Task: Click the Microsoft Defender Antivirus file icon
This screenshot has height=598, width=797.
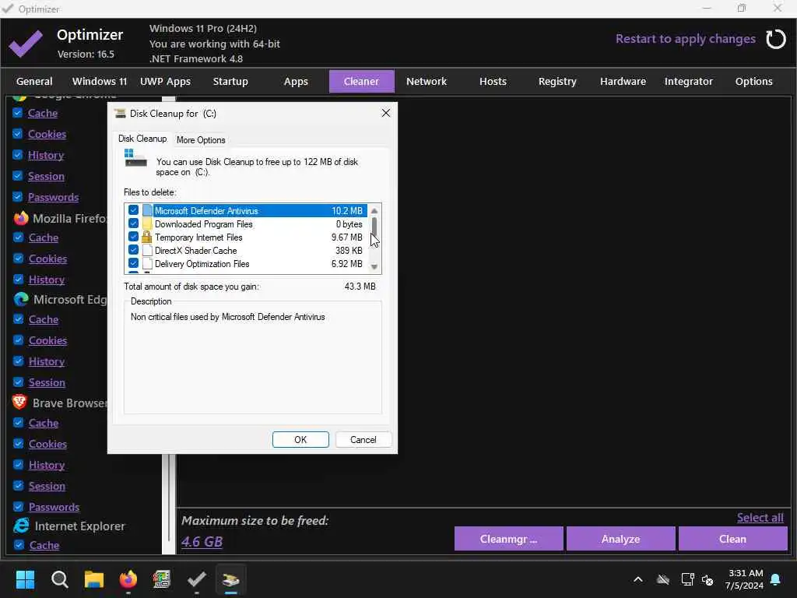Action: 147,210
